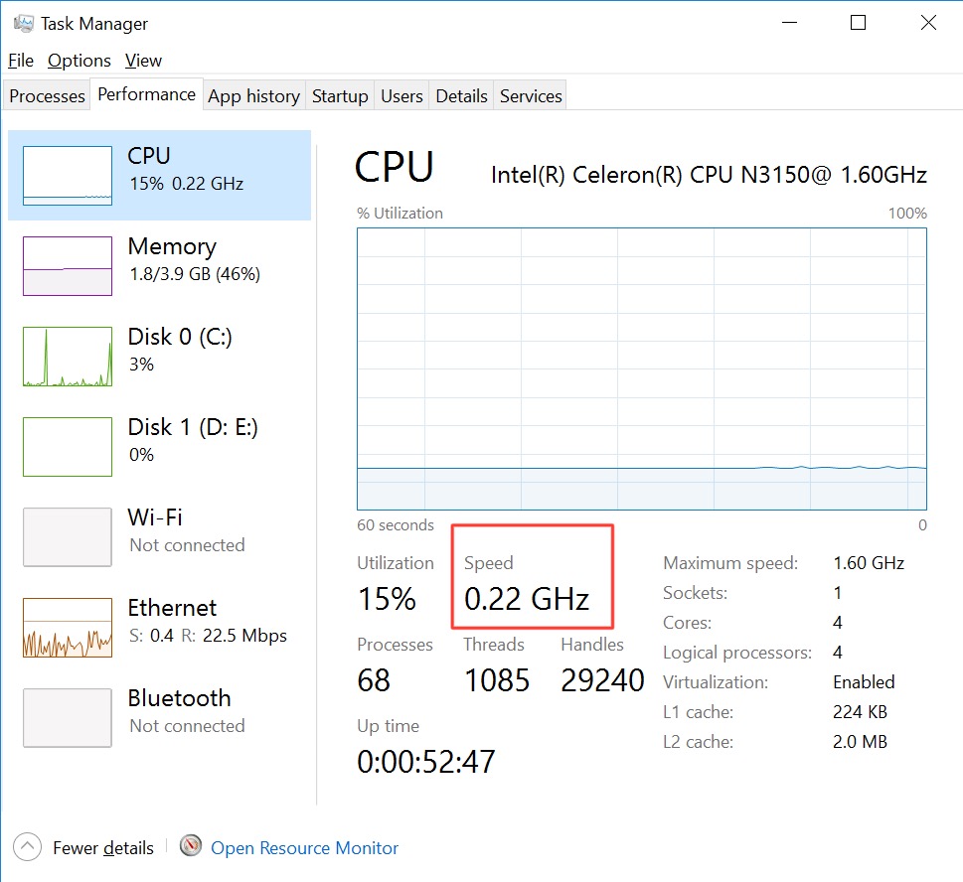Click the Open Resource Monitor link
This screenshot has height=882, width=963.
pos(304,848)
